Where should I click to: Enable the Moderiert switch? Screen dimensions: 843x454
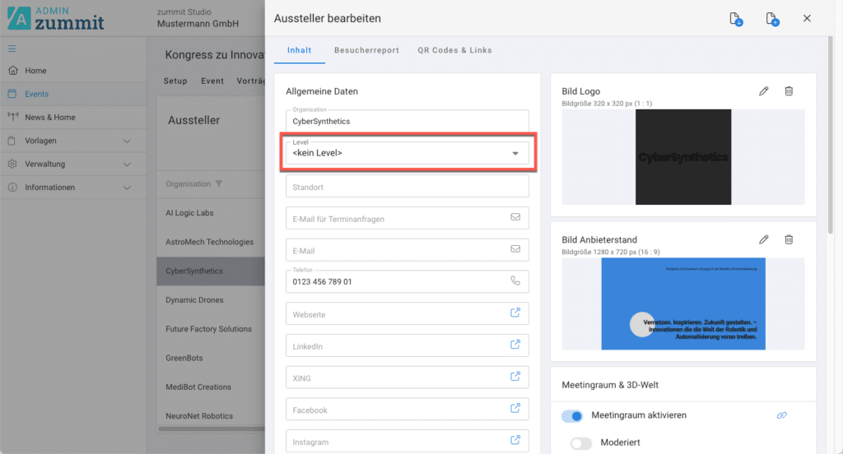(581, 443)
